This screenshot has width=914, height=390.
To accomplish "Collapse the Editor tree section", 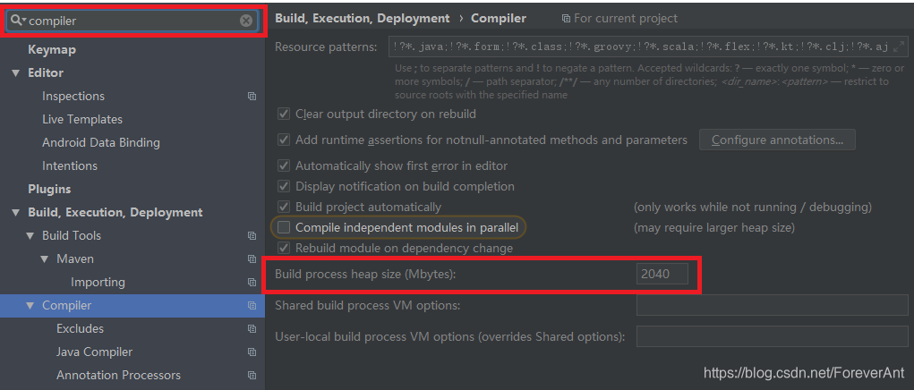I will [16, 72].
